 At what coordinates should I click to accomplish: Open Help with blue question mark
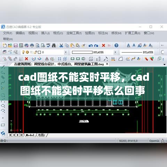pos(116,45)
